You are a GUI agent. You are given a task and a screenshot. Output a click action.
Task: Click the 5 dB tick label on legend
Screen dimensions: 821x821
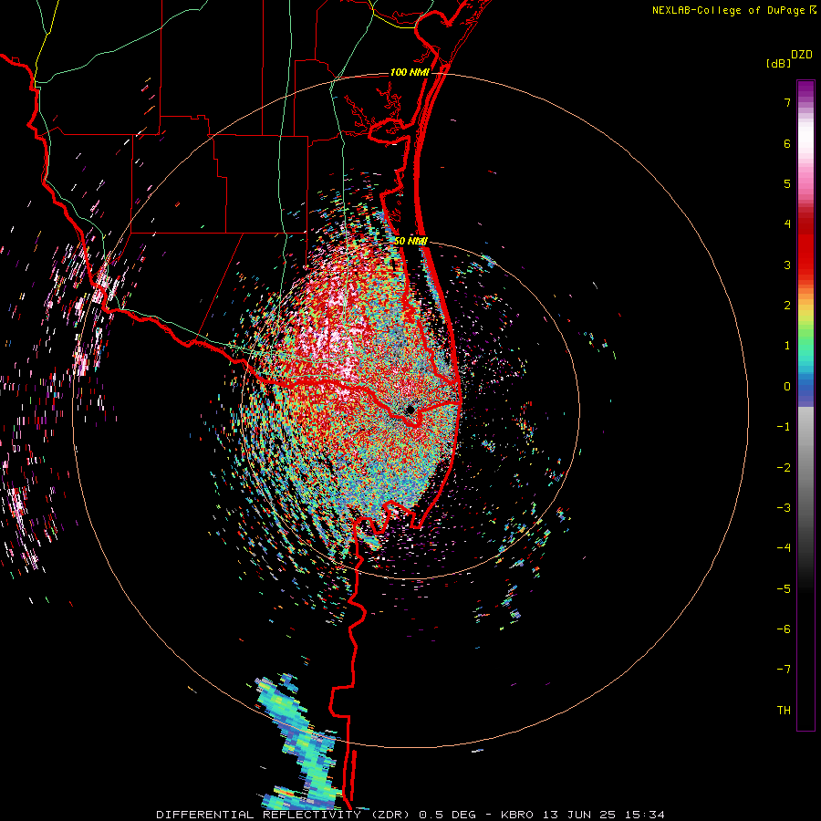tap(787, 183)
